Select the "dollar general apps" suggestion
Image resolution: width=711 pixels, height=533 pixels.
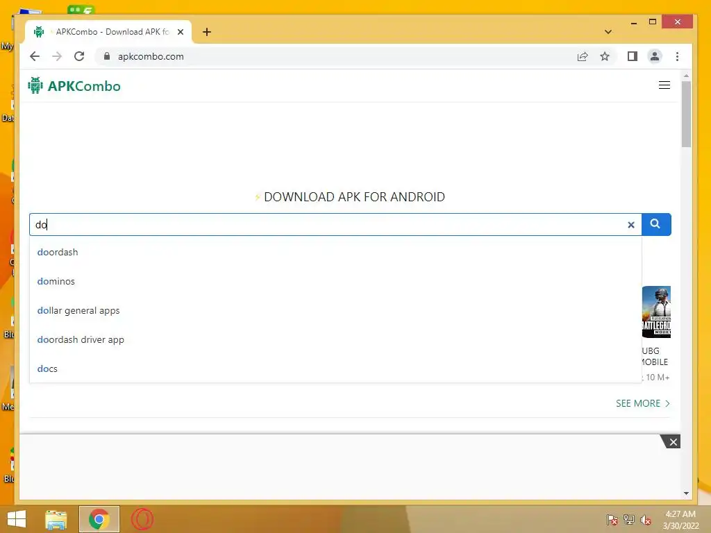coord(335,310)
